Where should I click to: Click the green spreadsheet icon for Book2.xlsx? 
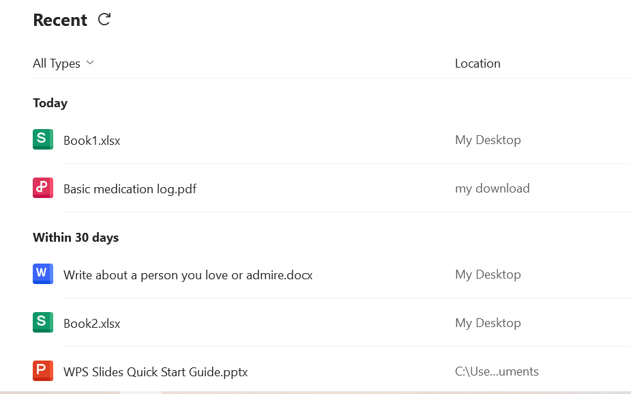pos(43,322)
